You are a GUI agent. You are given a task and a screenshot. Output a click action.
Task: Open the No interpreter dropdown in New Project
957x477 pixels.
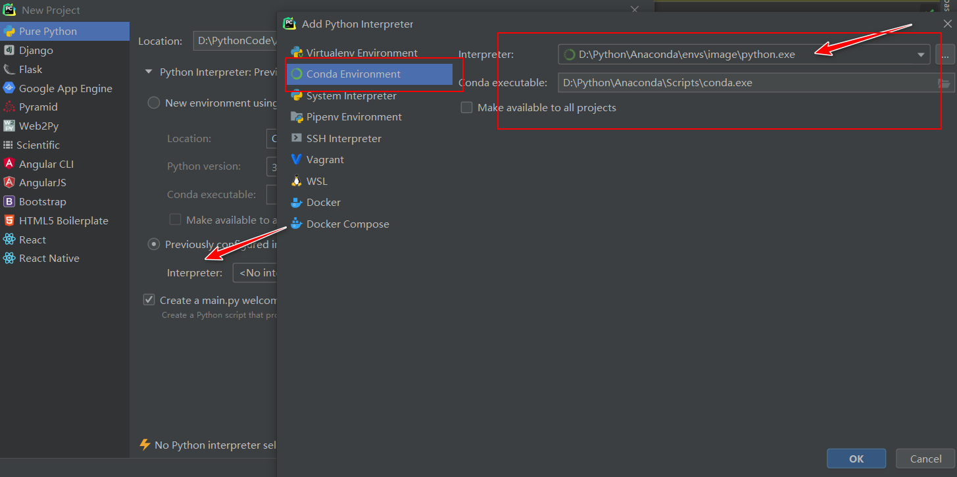[x=255, y=272]
